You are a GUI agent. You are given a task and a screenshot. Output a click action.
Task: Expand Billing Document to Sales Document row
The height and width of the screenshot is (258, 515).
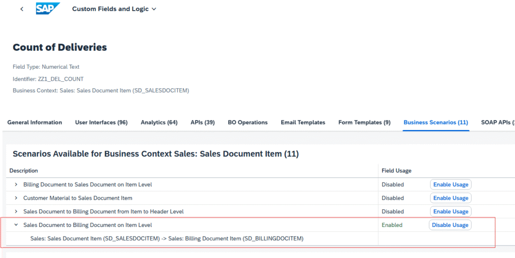17,185
